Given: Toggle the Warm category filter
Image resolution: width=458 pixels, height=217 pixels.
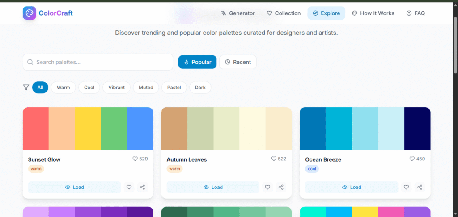Looking at the screenshot, I should [x=64, y=88].
